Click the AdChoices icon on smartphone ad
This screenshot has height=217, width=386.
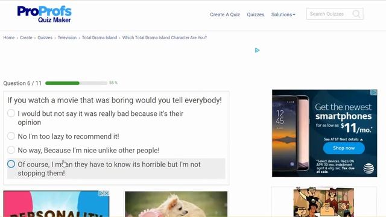tap(374, 92)
